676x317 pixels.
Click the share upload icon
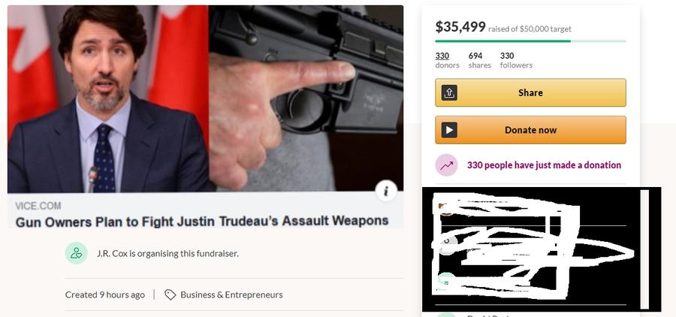pyautogui.click(x=449, y=92)
